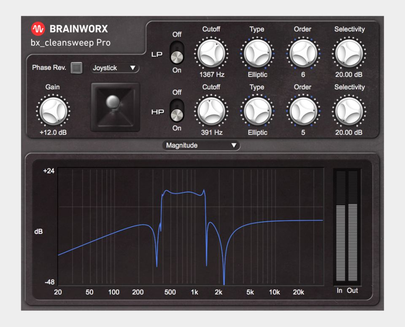The height and width of the screenshot is (327, 405).
Task: Click the HP Cutoff knob
Action: click(x=211, y=112)
